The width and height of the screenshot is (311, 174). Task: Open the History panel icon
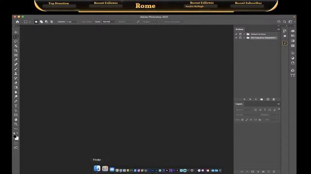(x=285, y=31)
